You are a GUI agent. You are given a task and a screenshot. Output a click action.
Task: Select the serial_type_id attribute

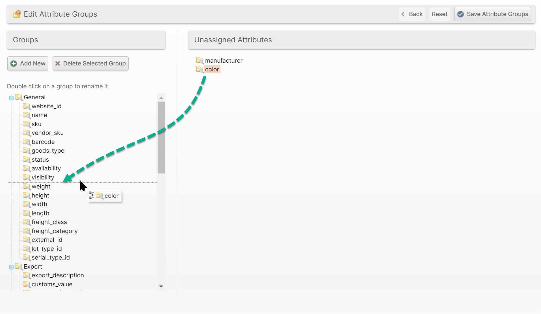(51, 258)
